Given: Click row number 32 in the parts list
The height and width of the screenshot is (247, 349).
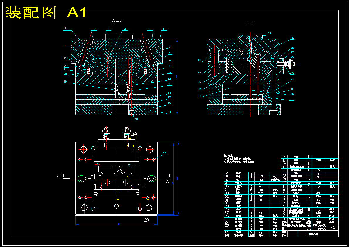Looking at the screenshot, I should click(x=227, y=196).
